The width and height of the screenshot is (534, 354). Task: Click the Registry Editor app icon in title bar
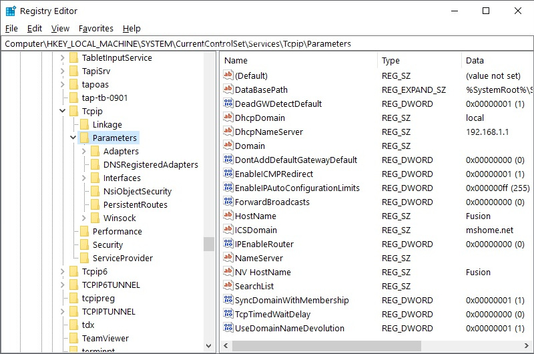[x=11, y=11]
